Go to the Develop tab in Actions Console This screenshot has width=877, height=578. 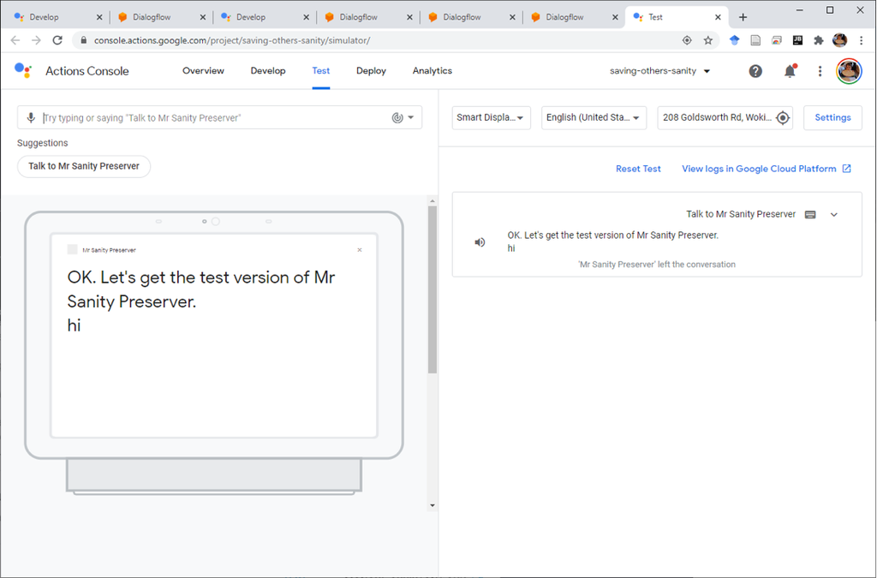pyautogui.click(x=268, y=71)
